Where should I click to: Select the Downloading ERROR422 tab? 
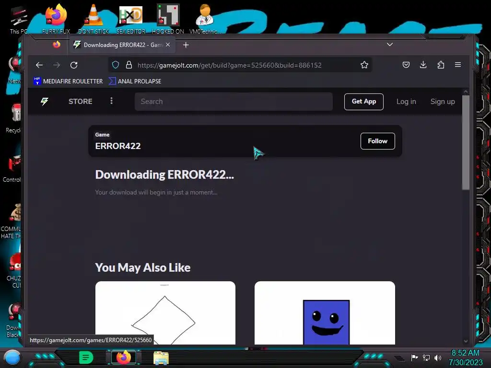(122, 45)
